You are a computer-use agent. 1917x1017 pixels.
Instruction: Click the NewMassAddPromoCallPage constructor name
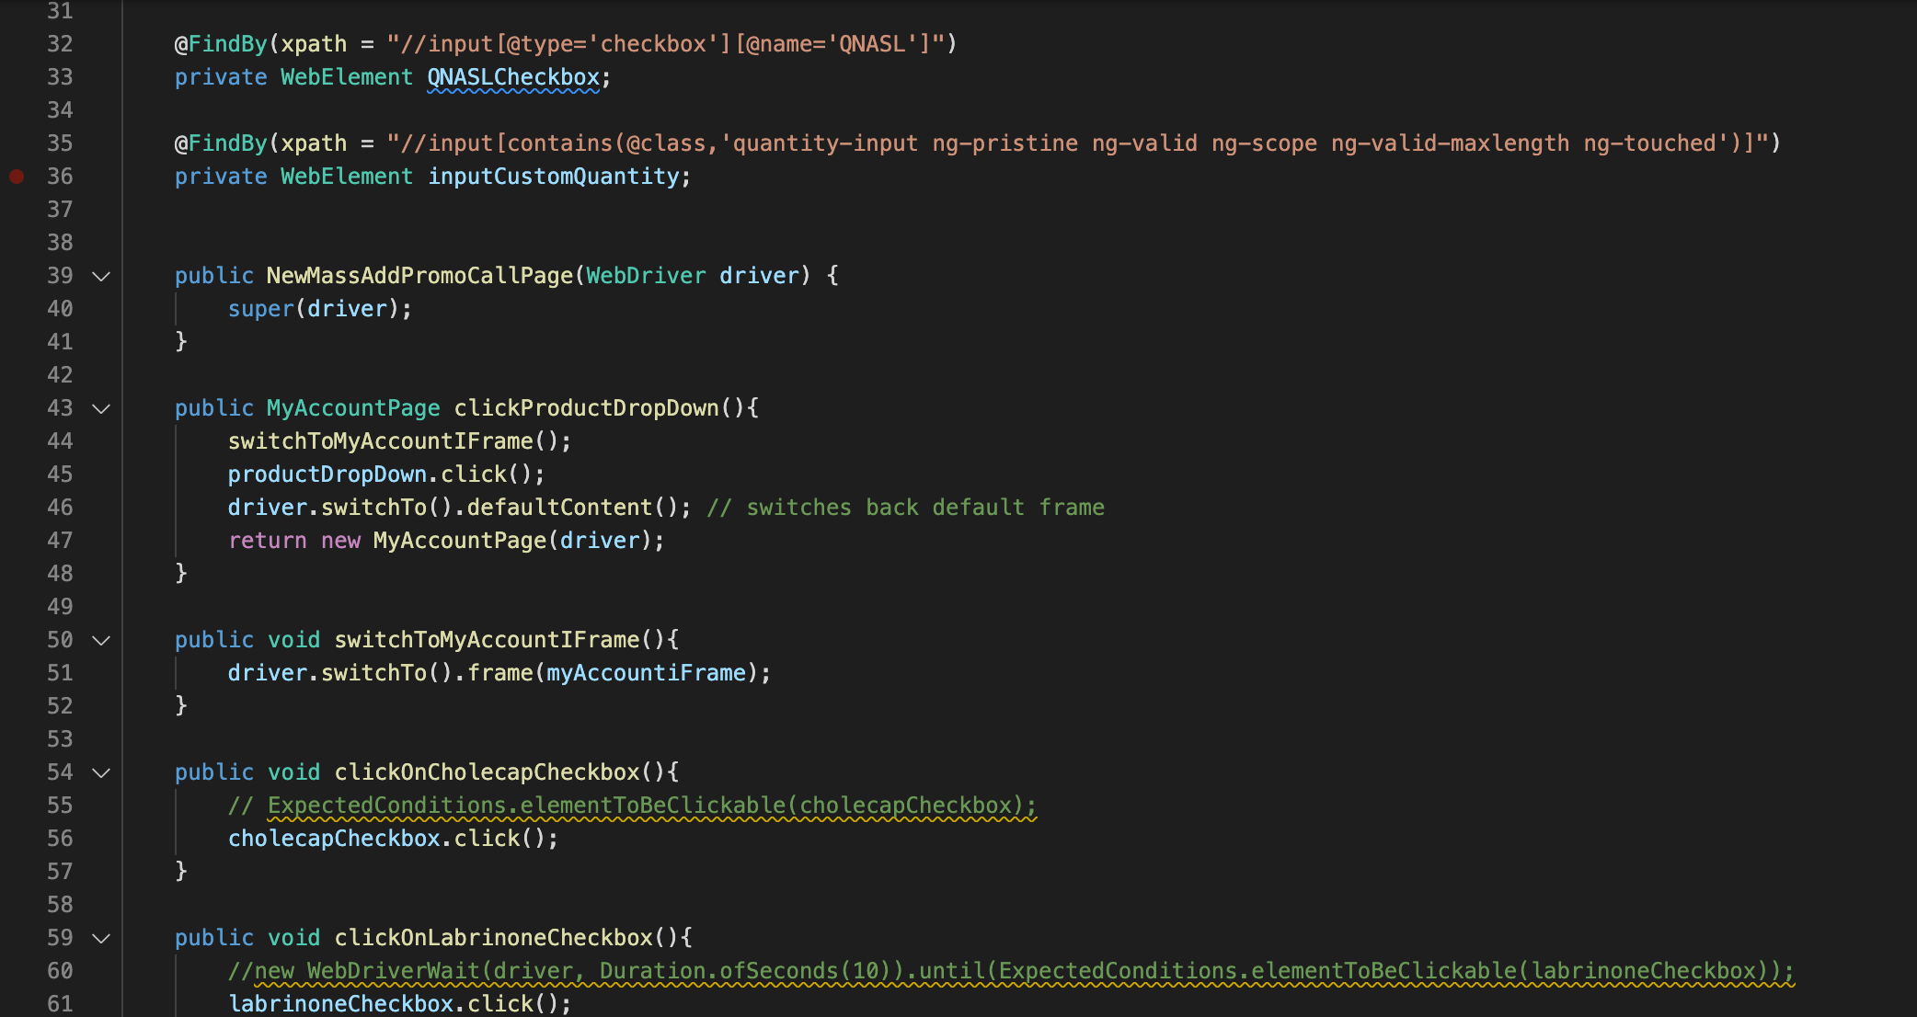pyautogui.click(x=419, y=276)
